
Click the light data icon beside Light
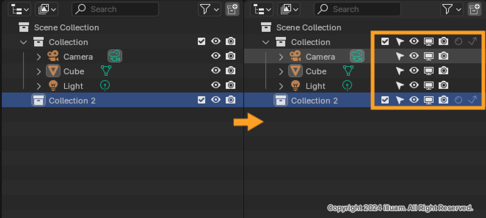pyautogui.click(x=105, y=86)
